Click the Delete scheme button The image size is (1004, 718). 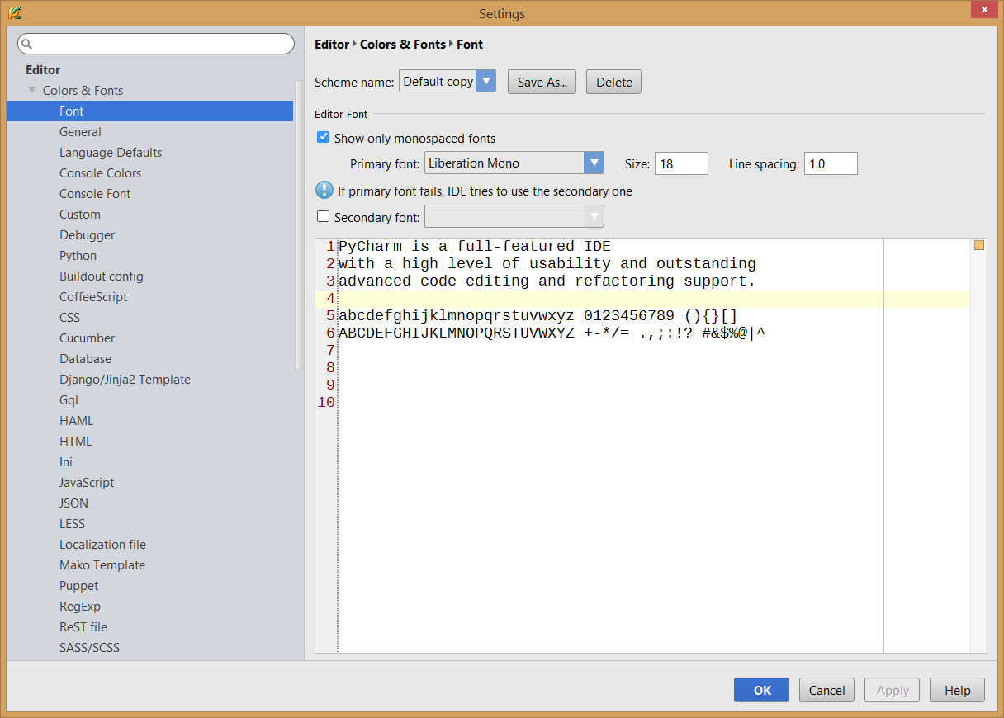(x=613, y=82)
